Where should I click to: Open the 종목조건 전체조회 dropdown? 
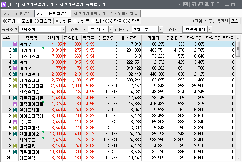point(63,29)
